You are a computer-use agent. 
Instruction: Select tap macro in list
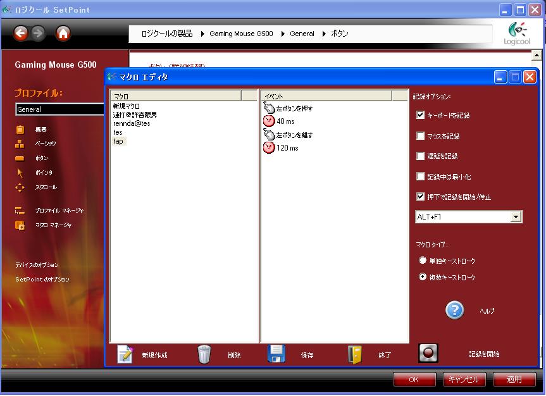tap(118, 141)
